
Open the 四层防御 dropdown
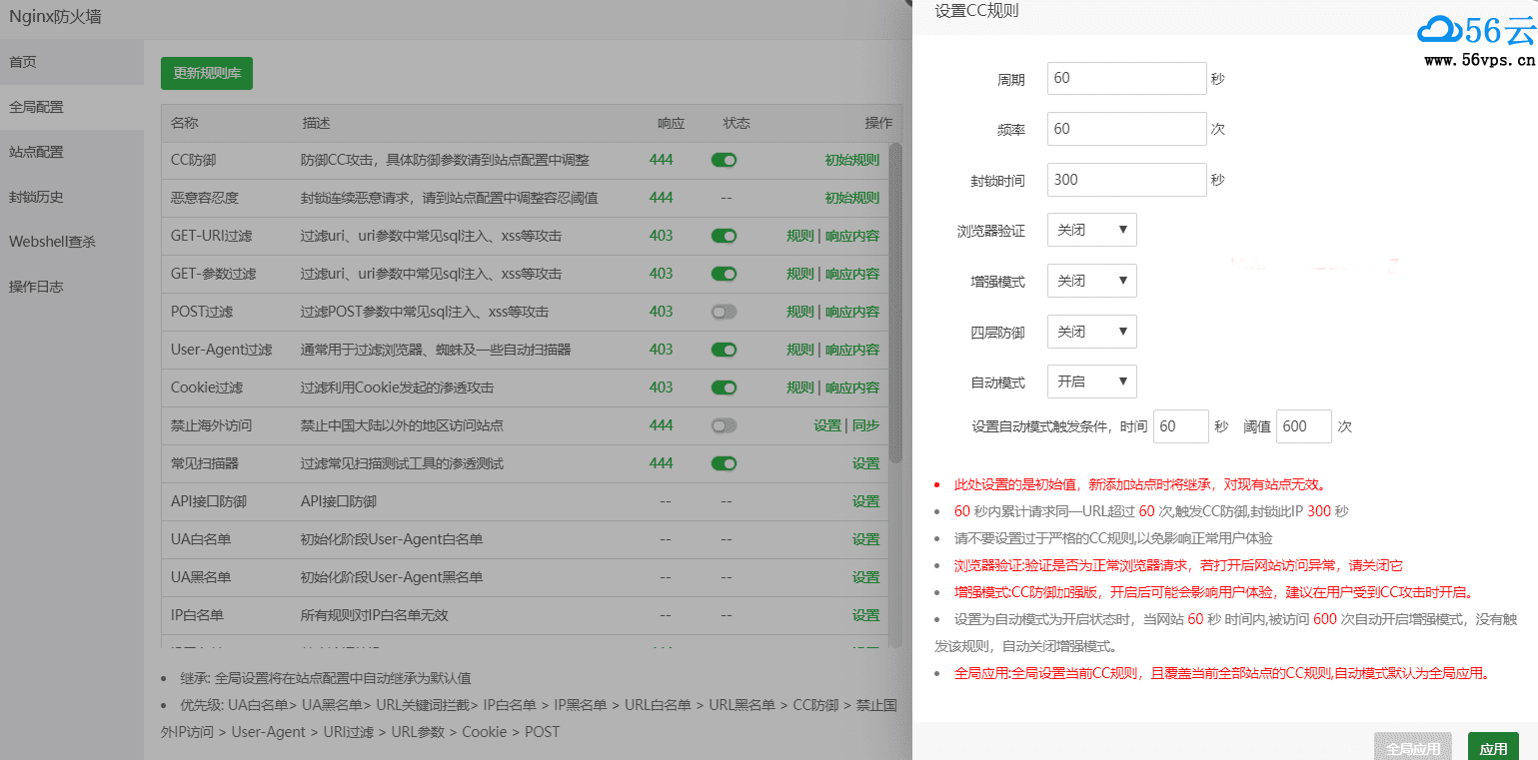point(1091,332)
